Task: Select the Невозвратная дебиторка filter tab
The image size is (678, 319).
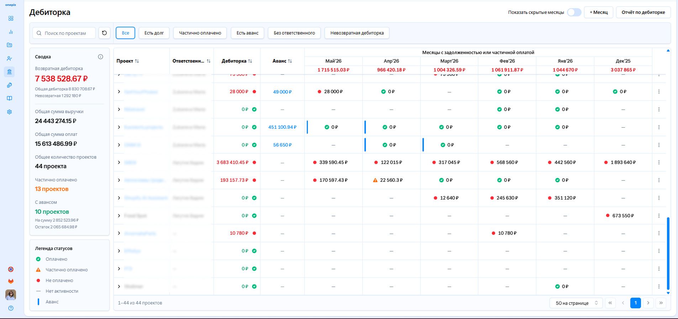Action: (357, 33)
